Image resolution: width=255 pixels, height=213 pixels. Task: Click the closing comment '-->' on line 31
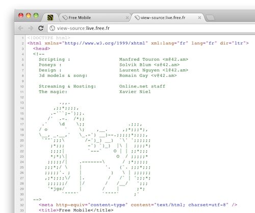point(37,199)
